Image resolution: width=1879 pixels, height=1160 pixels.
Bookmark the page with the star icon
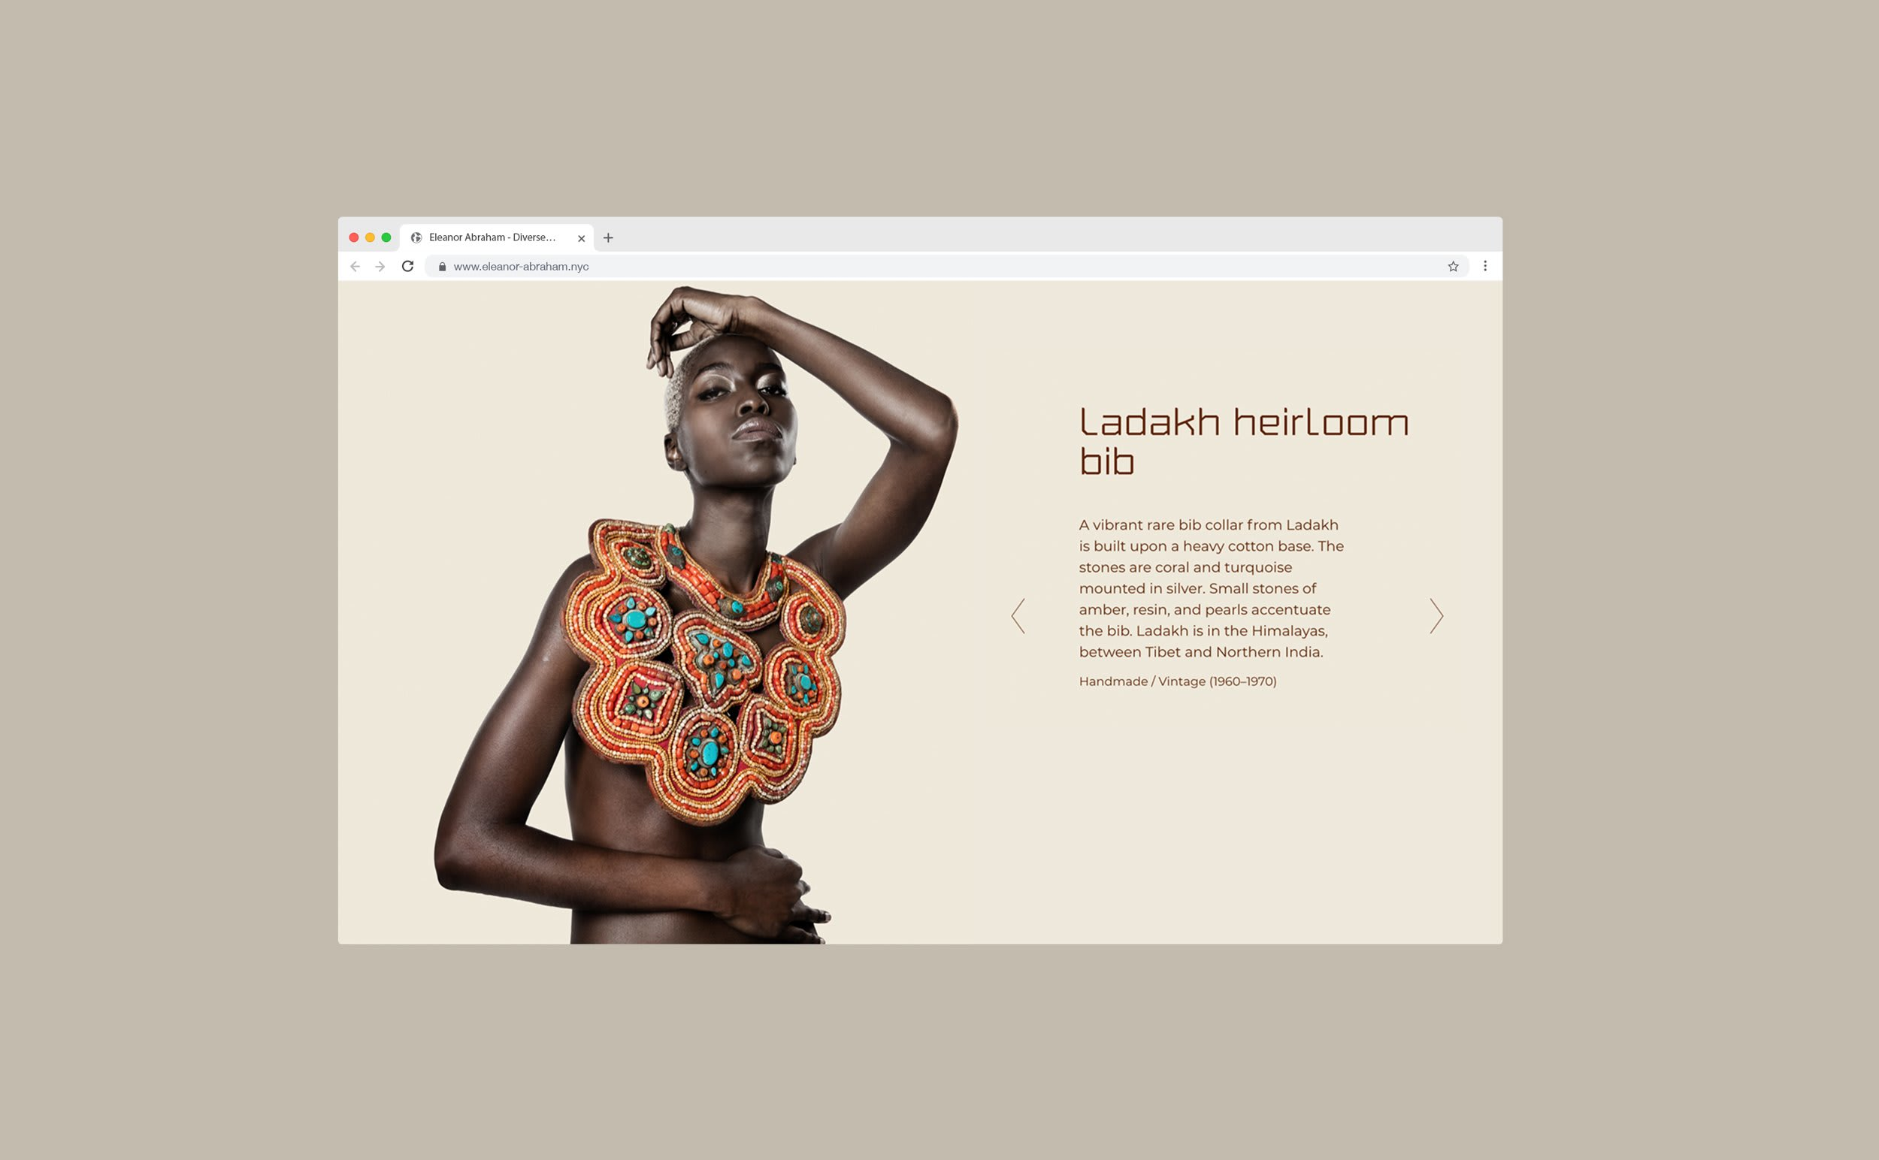tap(1453, 266)
